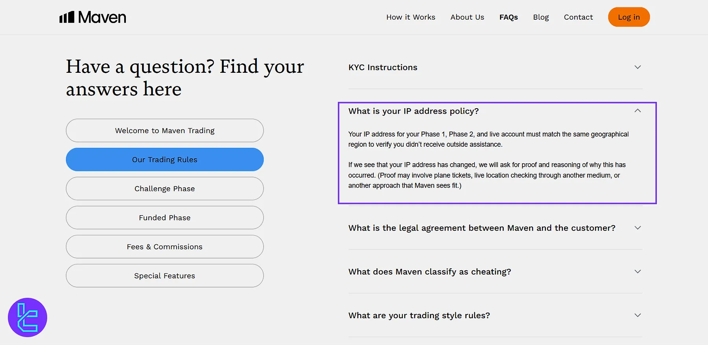The height and width of the screenshot is (345, 708).
Task: Click the legal agreement between Maven question text
Action: (482, 228)
